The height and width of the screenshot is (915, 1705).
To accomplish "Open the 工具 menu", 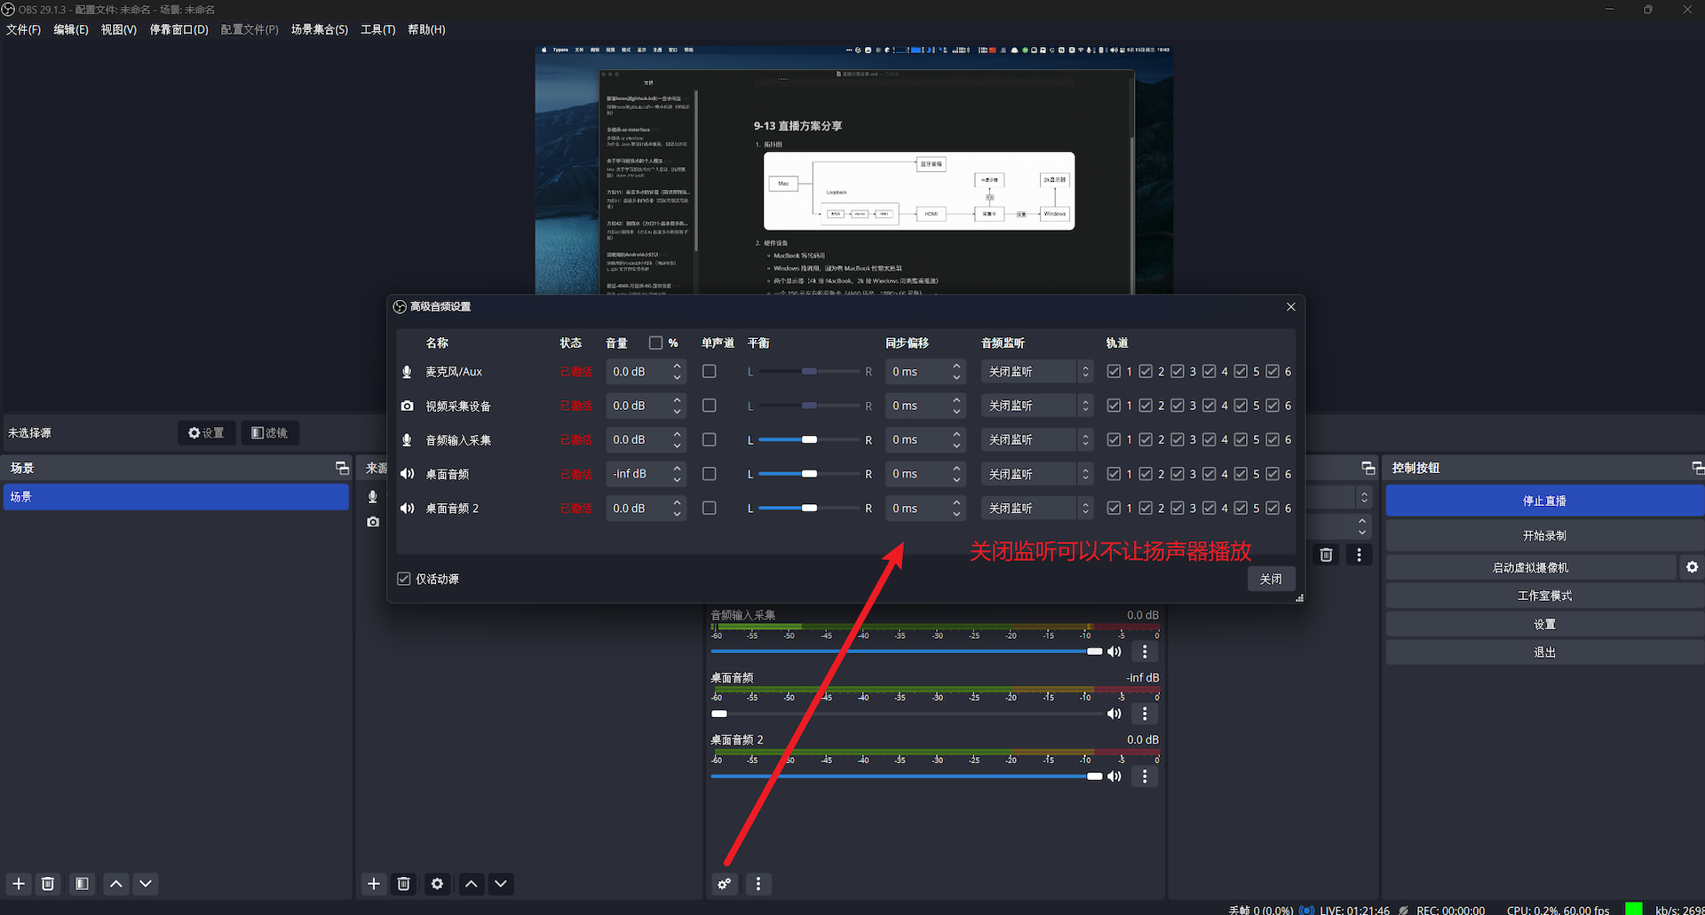I will [x=377, y=29].
